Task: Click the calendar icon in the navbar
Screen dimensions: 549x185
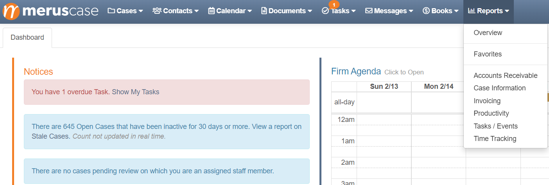Action: tap(211, 11)
